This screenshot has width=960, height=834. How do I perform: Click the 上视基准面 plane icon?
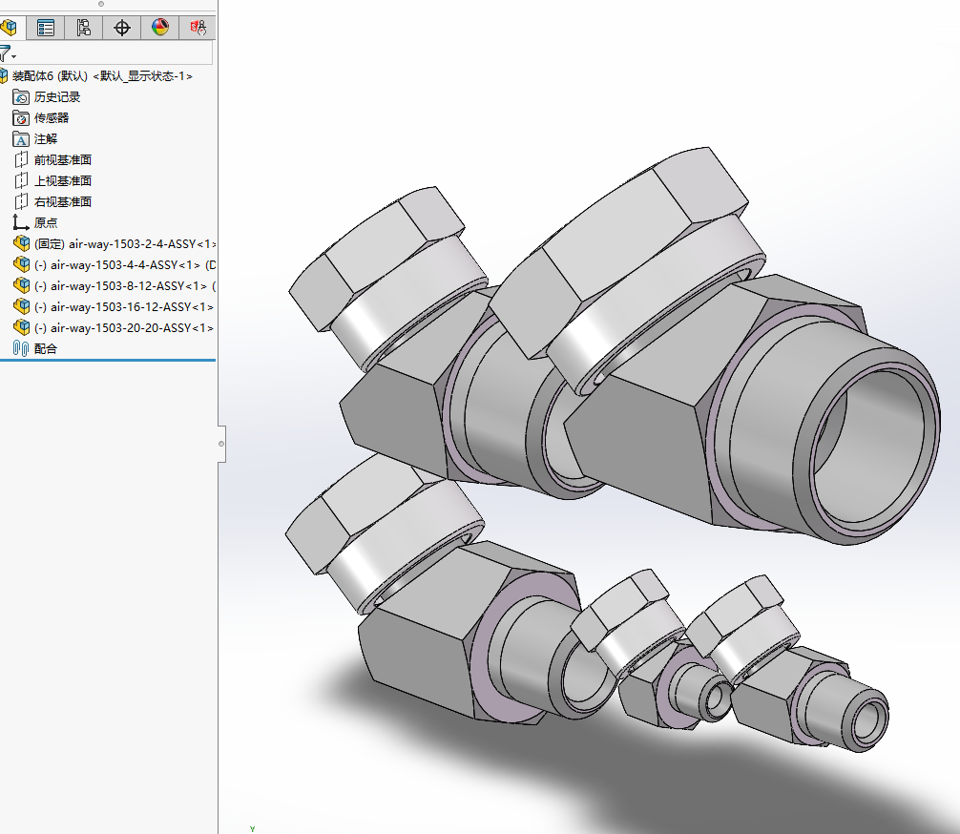(x=21, y=180)
